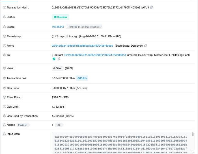Click help icon beside Transaction Fee
198x154 pixels.
4,78
